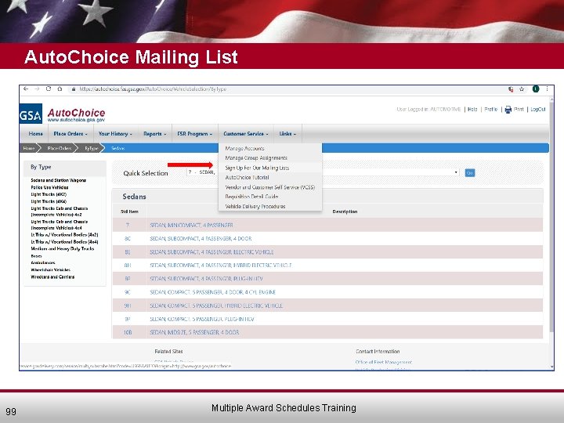Open SEDAN, SUBCOMPACT, 4 PASSENGER, 4 DOOR link
This screenshot has height=423, width=564.
point(201,238)
